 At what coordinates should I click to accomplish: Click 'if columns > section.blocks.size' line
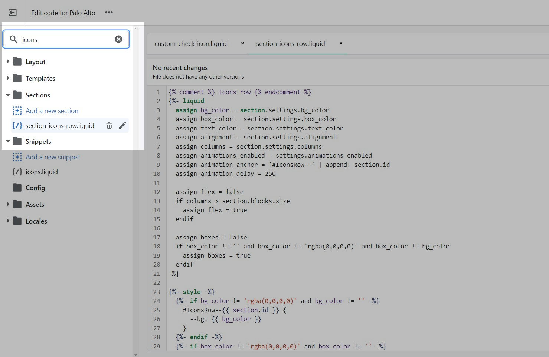click(233, 201)
